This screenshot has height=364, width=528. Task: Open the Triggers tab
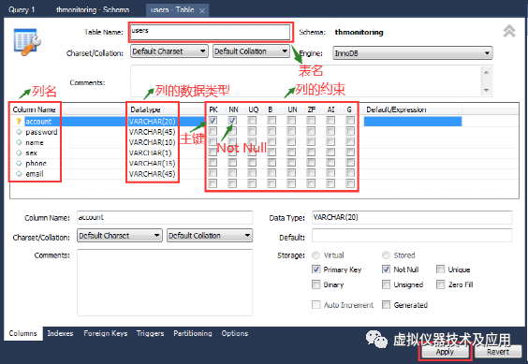pos(150,333)
